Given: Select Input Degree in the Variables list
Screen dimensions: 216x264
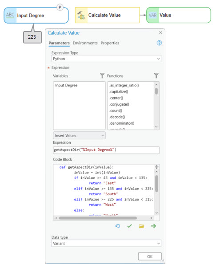Looking at the screenshot, I should click(66, 85).
